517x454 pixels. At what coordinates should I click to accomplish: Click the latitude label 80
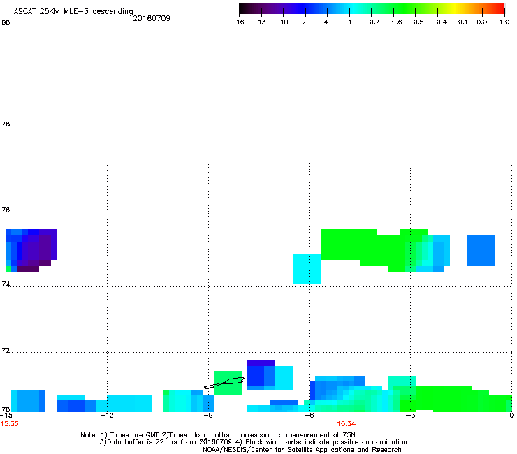click(6, 23)
